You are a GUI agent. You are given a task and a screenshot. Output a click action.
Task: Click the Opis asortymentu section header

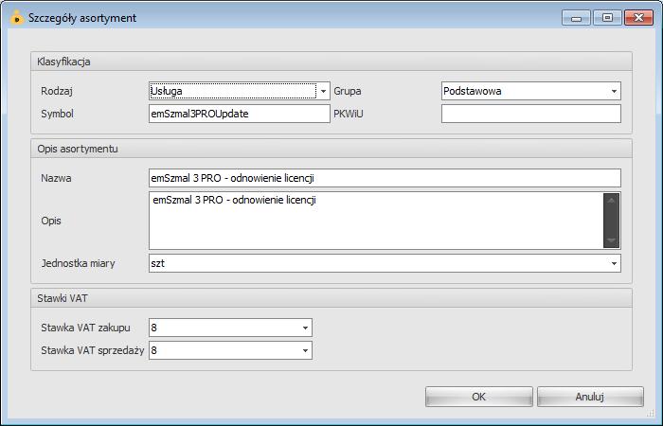point(331,149)
